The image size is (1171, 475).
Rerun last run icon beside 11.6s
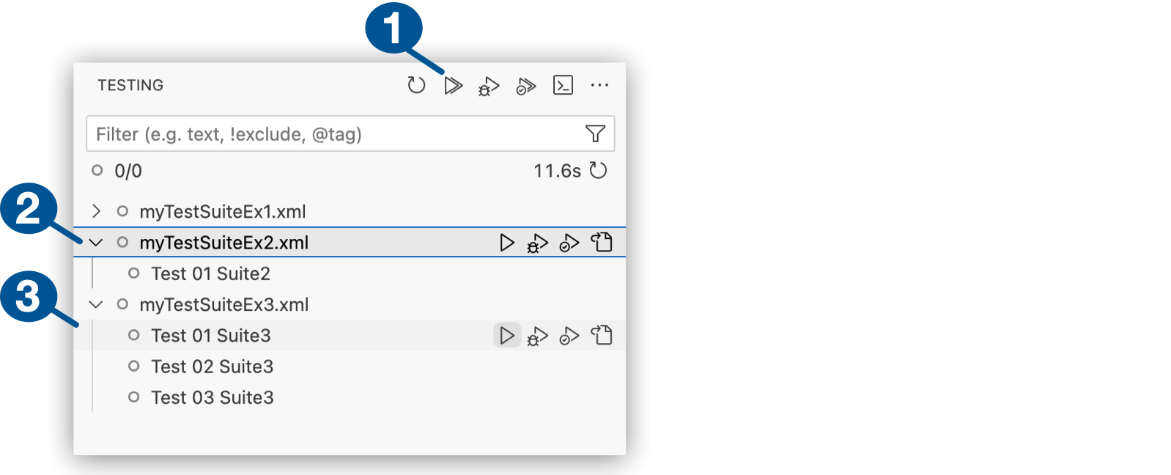pyautogui.click(x=599, y=171)
